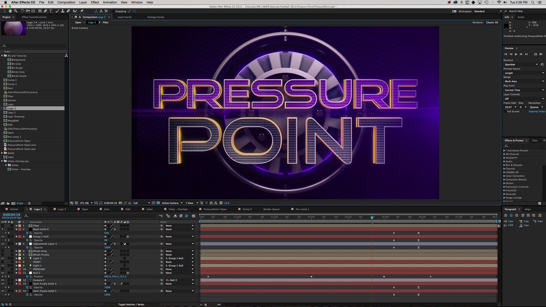
Task: Select the Hand tool
Action: click(10, 11)
